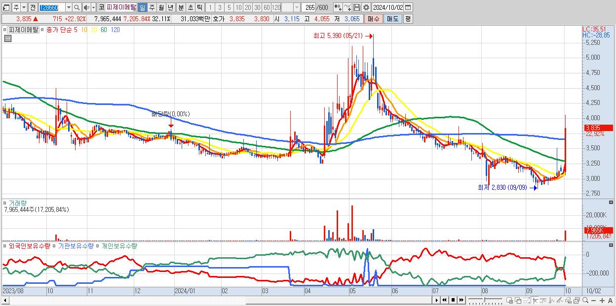The width and height of the screenshot is (616, 306).
Task: Click the oscillator indicator icon
Action: click(x=552, y=300)
